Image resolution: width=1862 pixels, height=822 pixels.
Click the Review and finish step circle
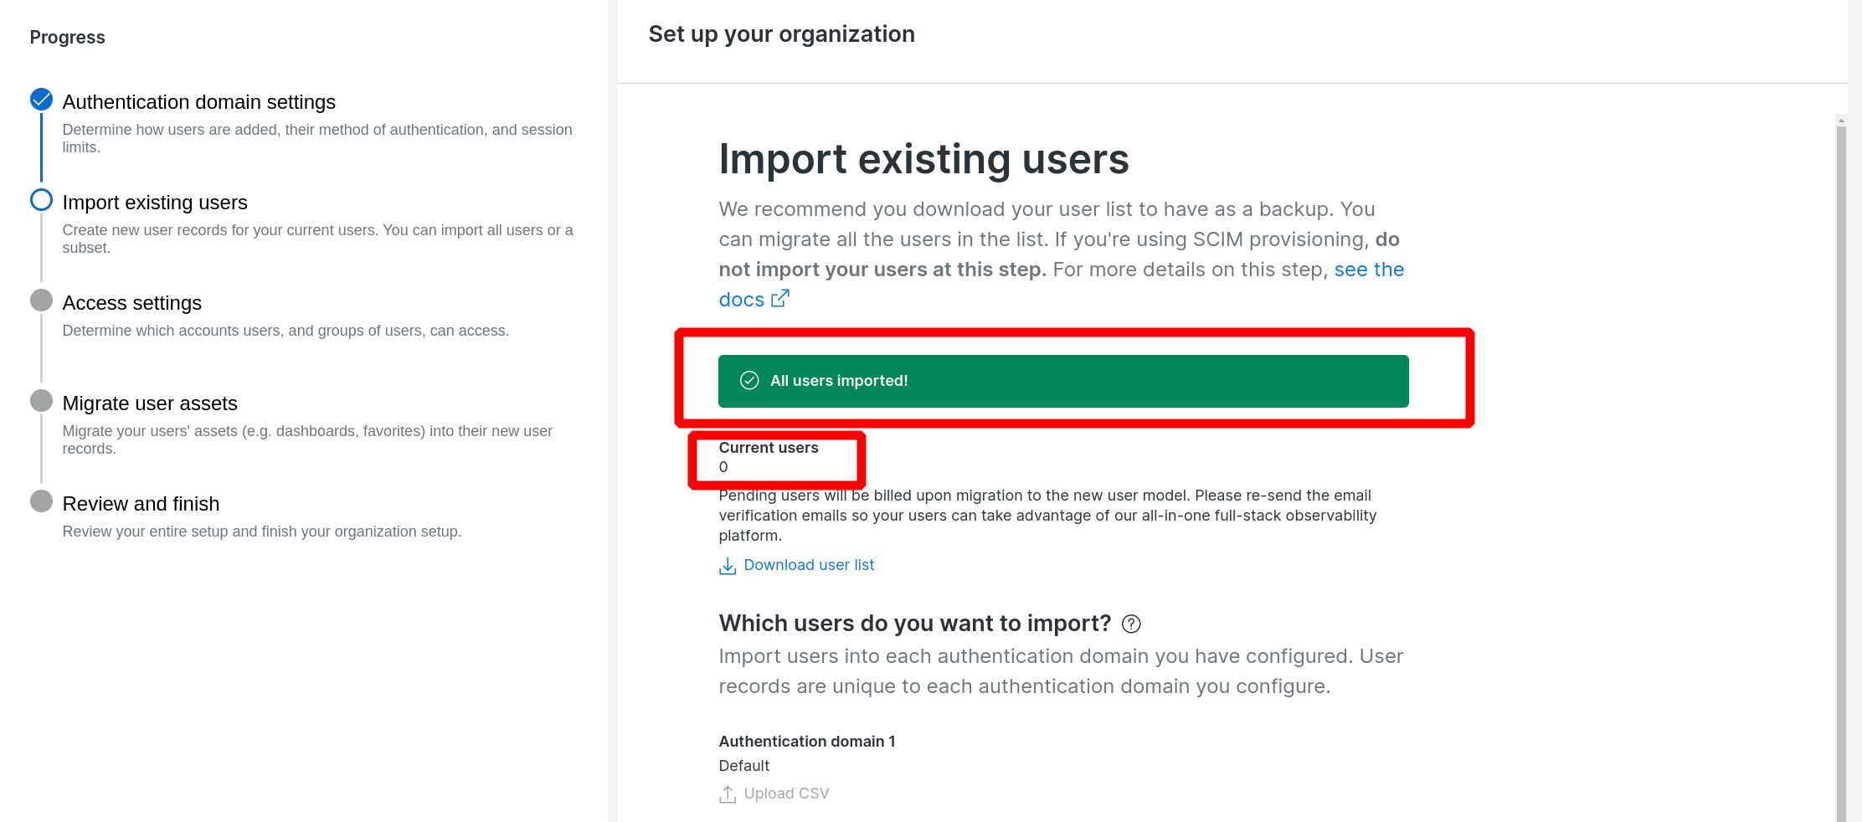tap(41, 501)
